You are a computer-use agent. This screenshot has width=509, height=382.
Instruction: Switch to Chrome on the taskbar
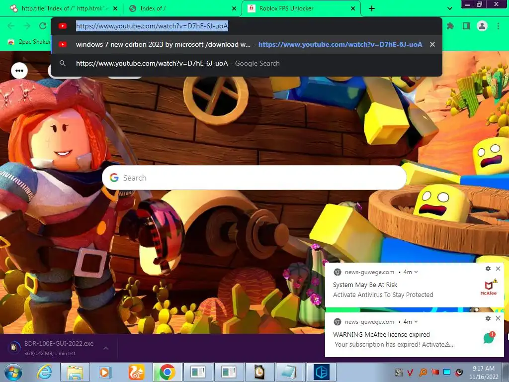click(x=167, y=372)
